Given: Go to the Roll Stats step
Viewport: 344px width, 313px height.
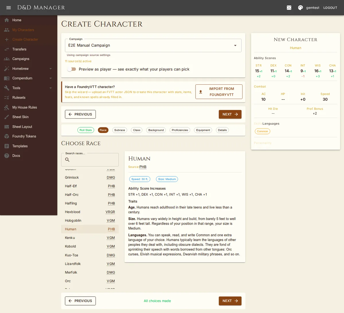Looking at the screenshot, I should pos(86,130).
